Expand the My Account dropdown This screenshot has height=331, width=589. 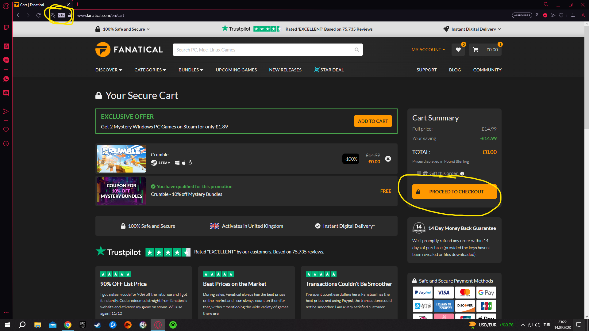(428, 50)
